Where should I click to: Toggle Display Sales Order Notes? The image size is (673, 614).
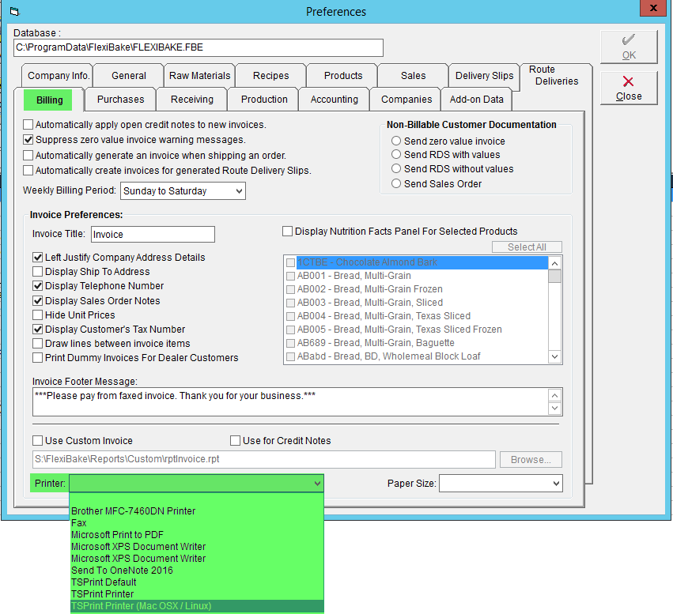pyautogui.click(x=38, y=301)
